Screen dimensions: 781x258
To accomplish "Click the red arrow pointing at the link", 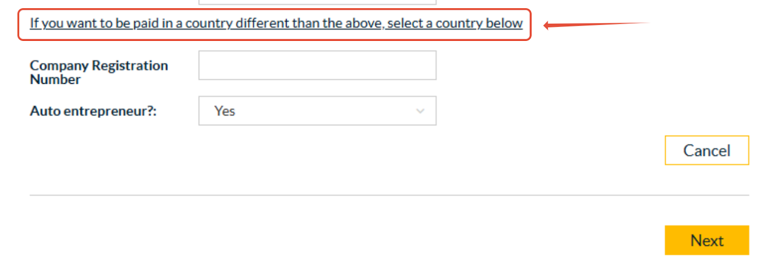I will click(x=596, y=24).
